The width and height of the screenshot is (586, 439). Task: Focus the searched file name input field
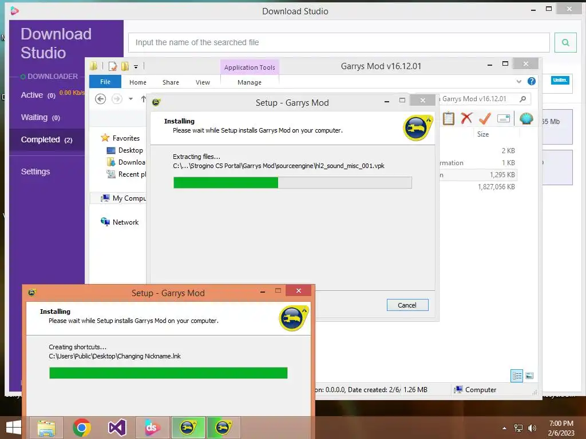click(339, 42)
